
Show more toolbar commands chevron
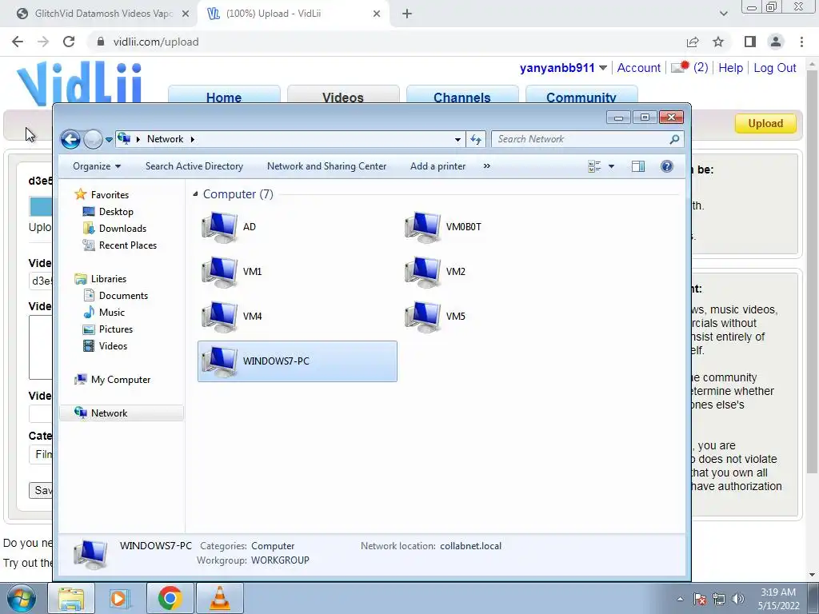coord(487,166)
